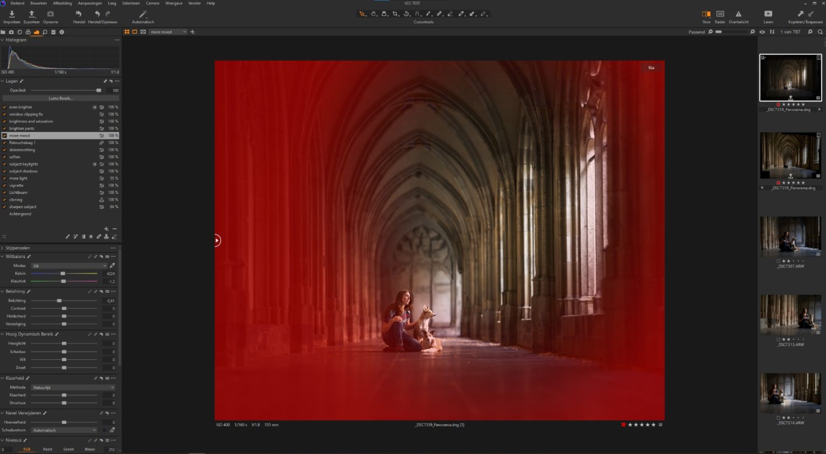826x454 pixels.
Task: Click the Importeer icon in the toolbar
Action: coord(11,15)
